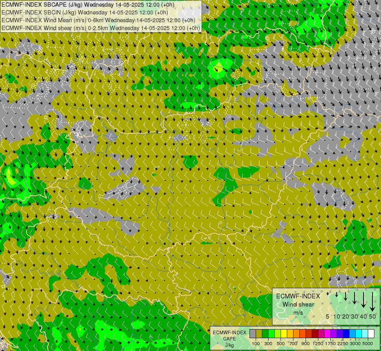Select the bright magenta CAPE legend swatch
381x351 pixels.
tap(328, 334)
